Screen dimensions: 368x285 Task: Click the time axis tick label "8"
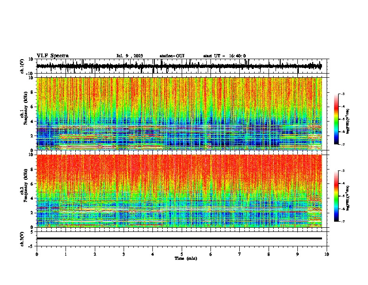pyautogui.click(x=269, y=254)
